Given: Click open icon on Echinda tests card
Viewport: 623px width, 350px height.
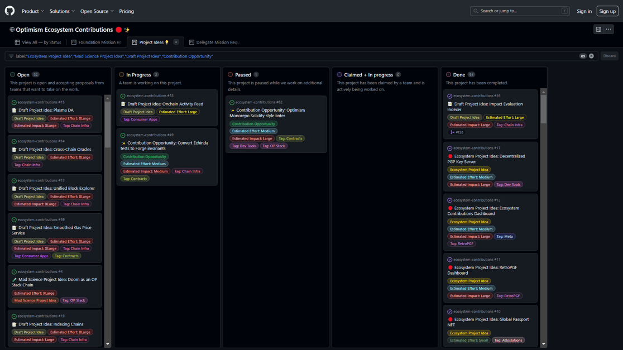Looking at the screenshot, I should tap(123, 136).
